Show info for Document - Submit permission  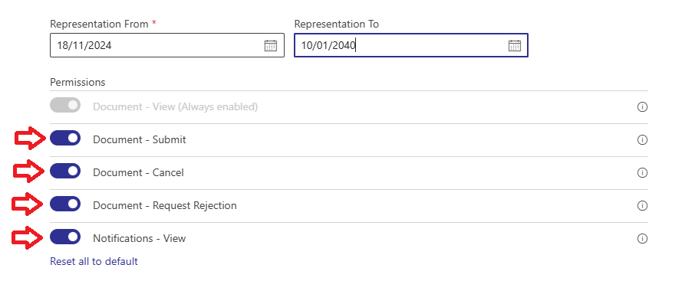point(642,140)
